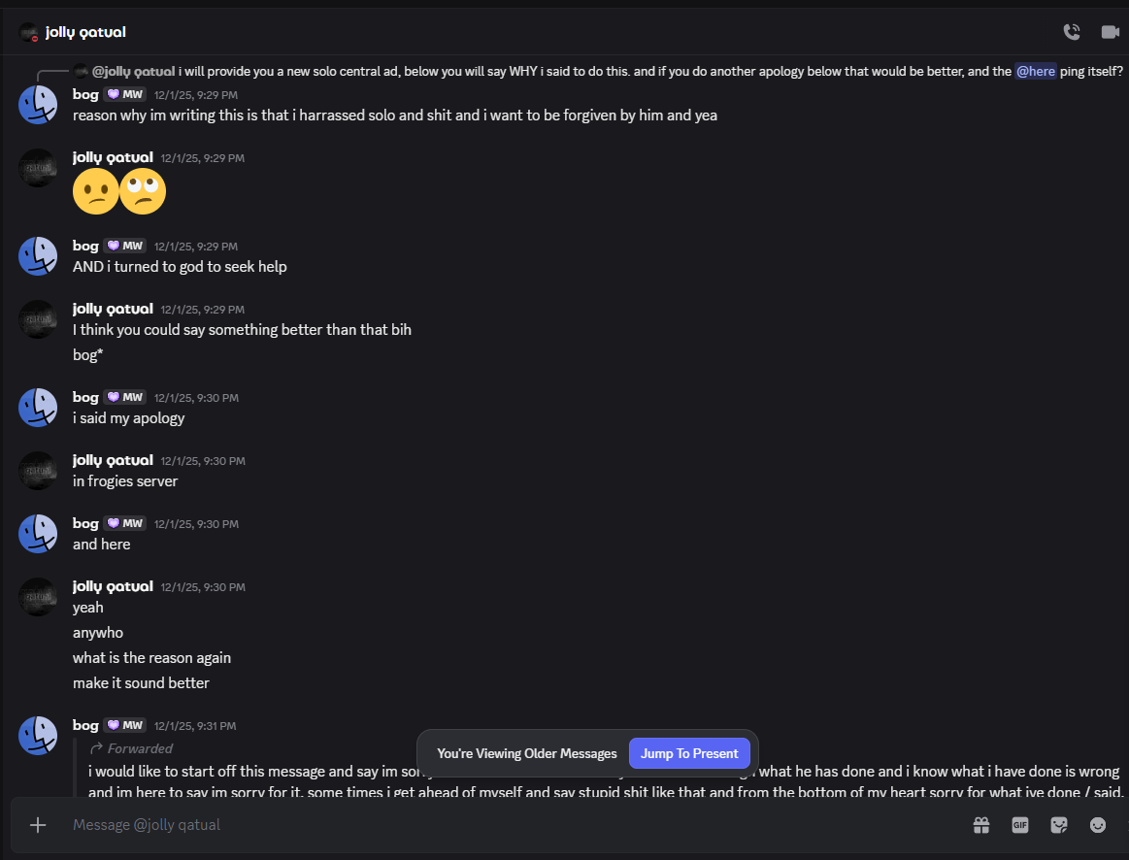Open the sticker picker

pos(1059,825)
